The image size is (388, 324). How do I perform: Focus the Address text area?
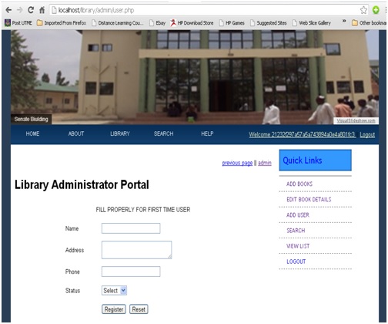pos(136,250)
